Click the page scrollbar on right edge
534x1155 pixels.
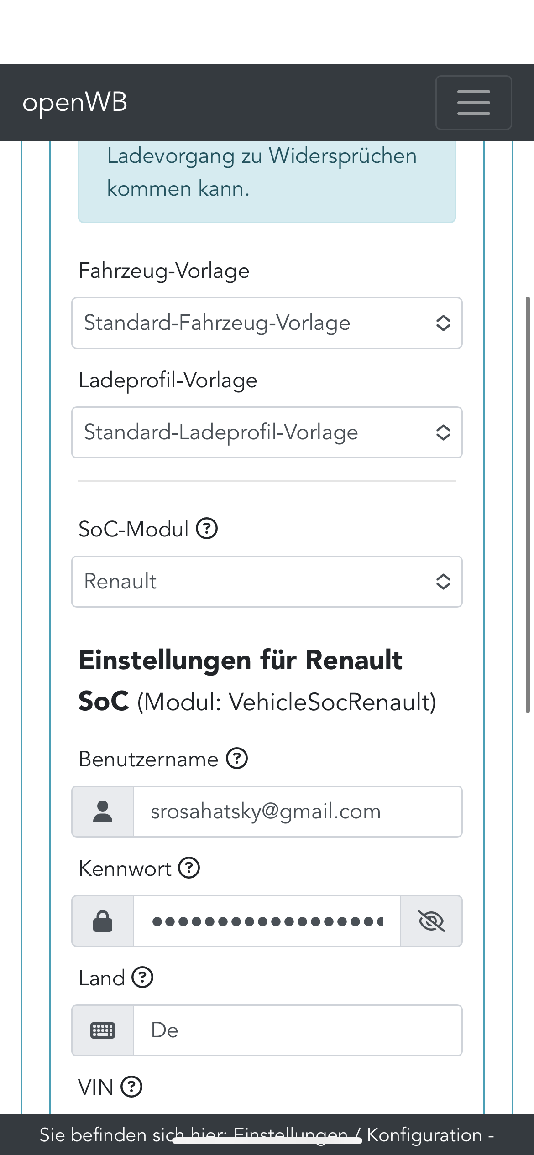tap(528, 502)
